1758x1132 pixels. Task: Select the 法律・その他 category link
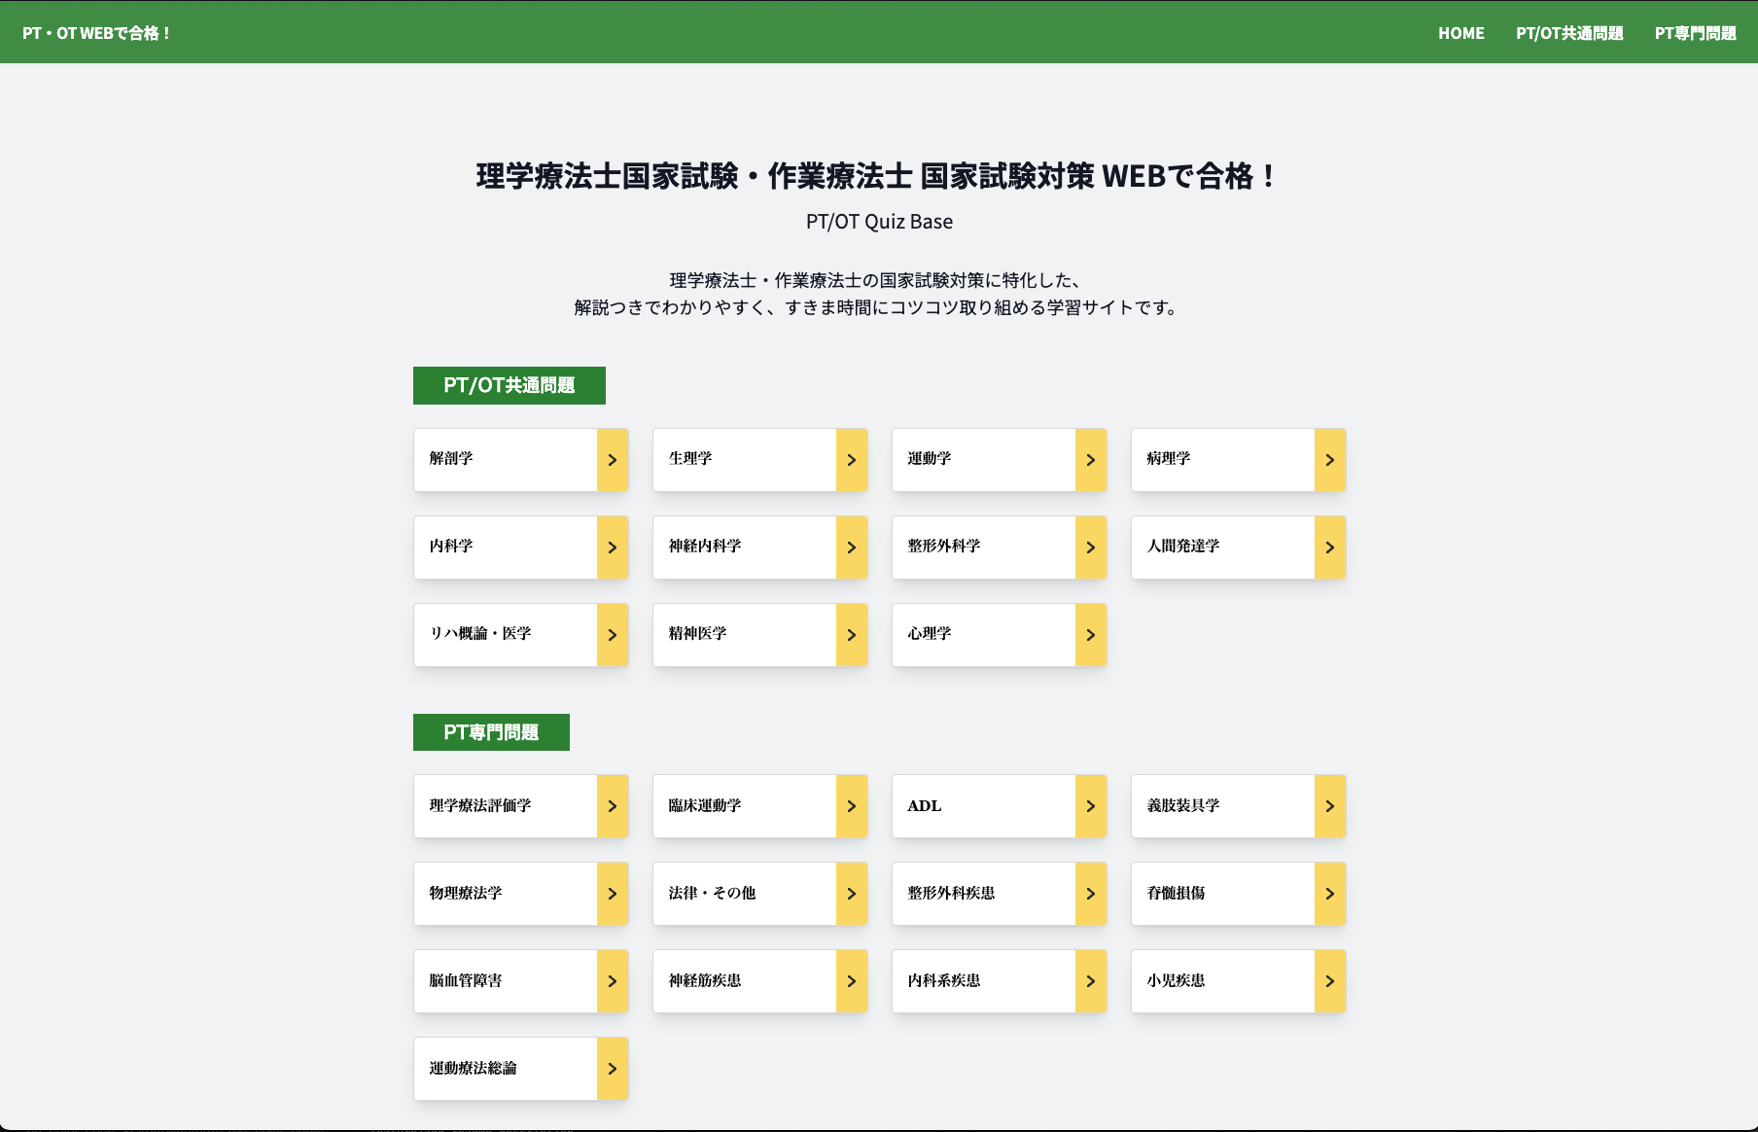[x=760, y=894]
